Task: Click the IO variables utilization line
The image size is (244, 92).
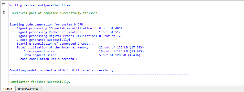Action: point(70,28)
